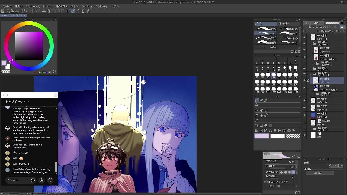Select the rectangle selection tool
Image resolution: width=347 pixels, height=195 pixels.
coord(261,125)
